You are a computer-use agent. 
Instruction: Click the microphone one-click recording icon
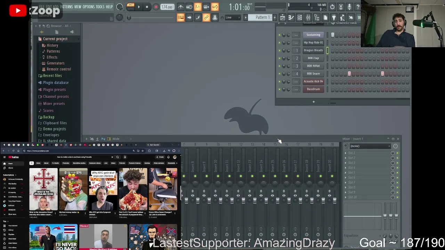[x=349, y=7]
